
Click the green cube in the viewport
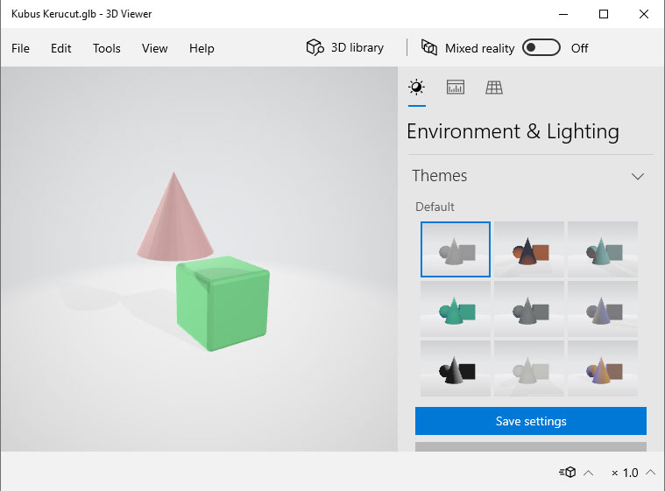(x=223, y=304)
